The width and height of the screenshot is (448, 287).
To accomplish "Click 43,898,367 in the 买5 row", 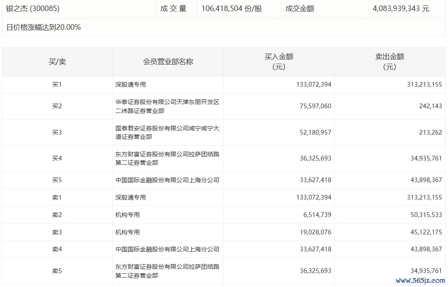I will pyautogui.click(x=426, y=180).
